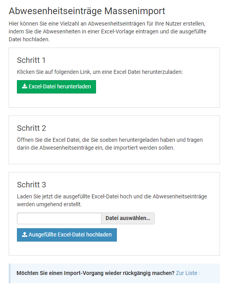Click the upload icon in the blue button
Image resolution: width=231 pixels, height=295 pixels.
24,234
